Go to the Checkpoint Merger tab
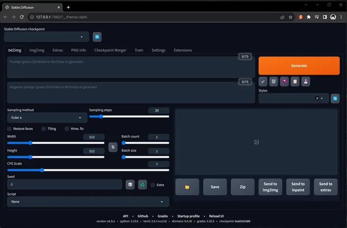Viewport: 347px width, 228px height. (110, 50)
